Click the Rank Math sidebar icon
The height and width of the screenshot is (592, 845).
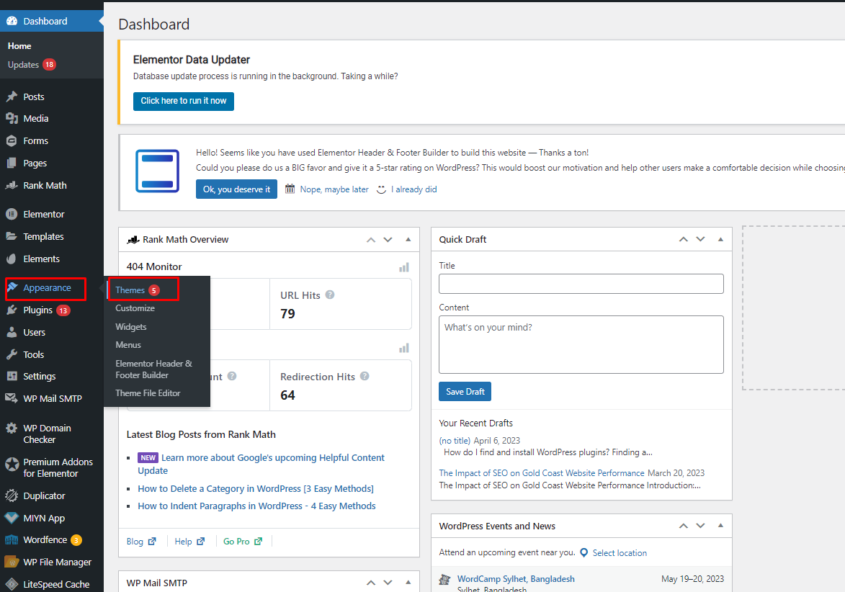tap(12, 185)
